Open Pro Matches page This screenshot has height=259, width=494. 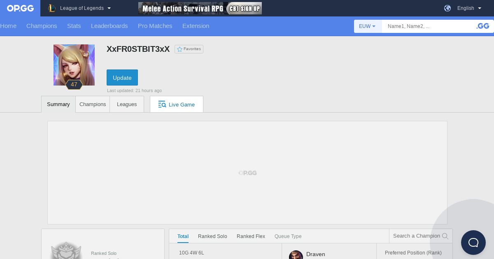tap(155, 26)
